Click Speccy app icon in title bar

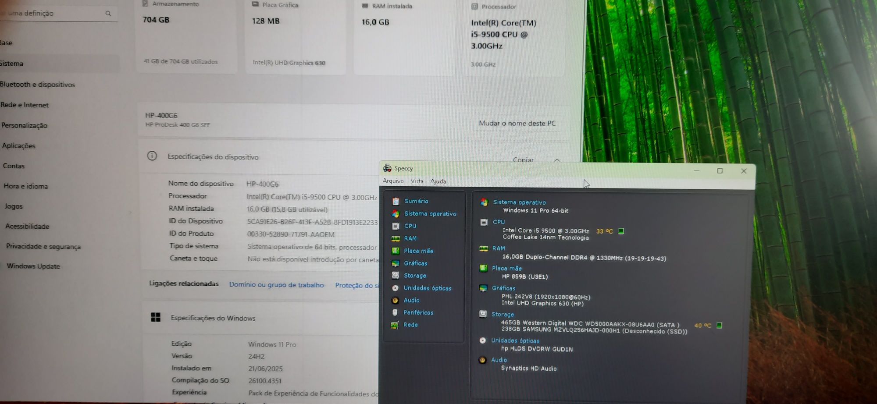pyautogui.click(x=387, y=168)
